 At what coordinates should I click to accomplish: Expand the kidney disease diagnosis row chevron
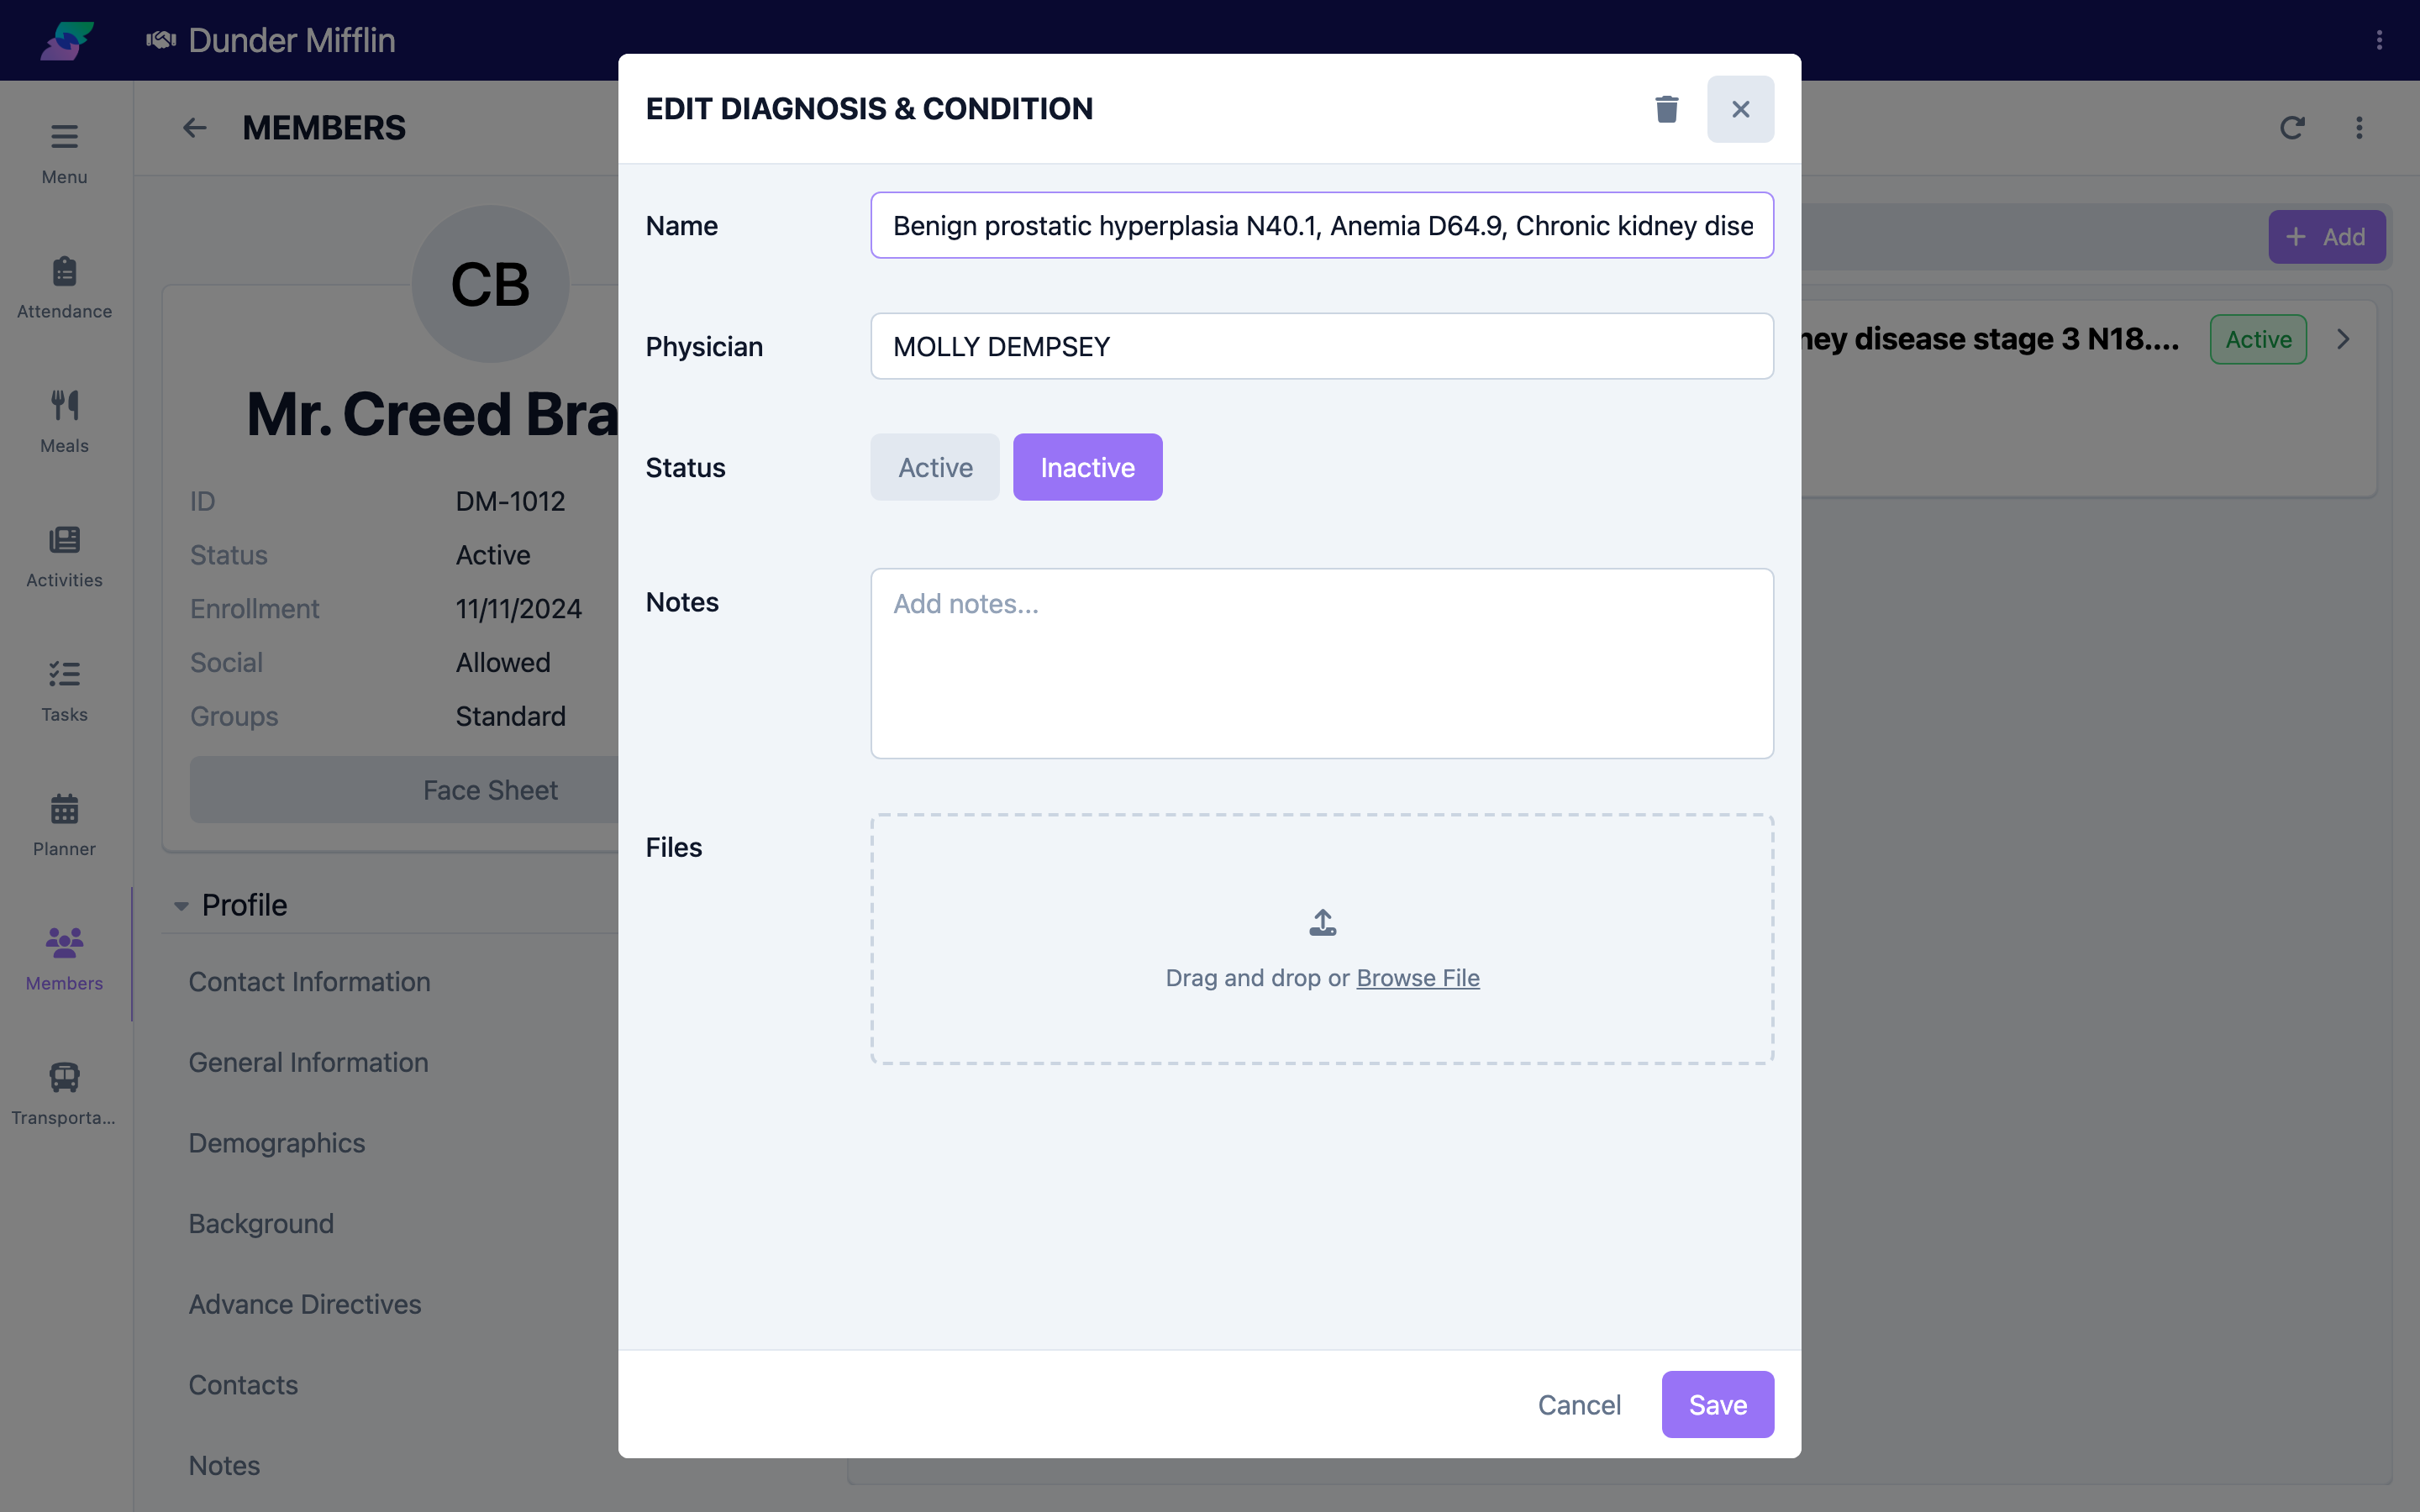pyautogui.click(x=2343, y=339)
